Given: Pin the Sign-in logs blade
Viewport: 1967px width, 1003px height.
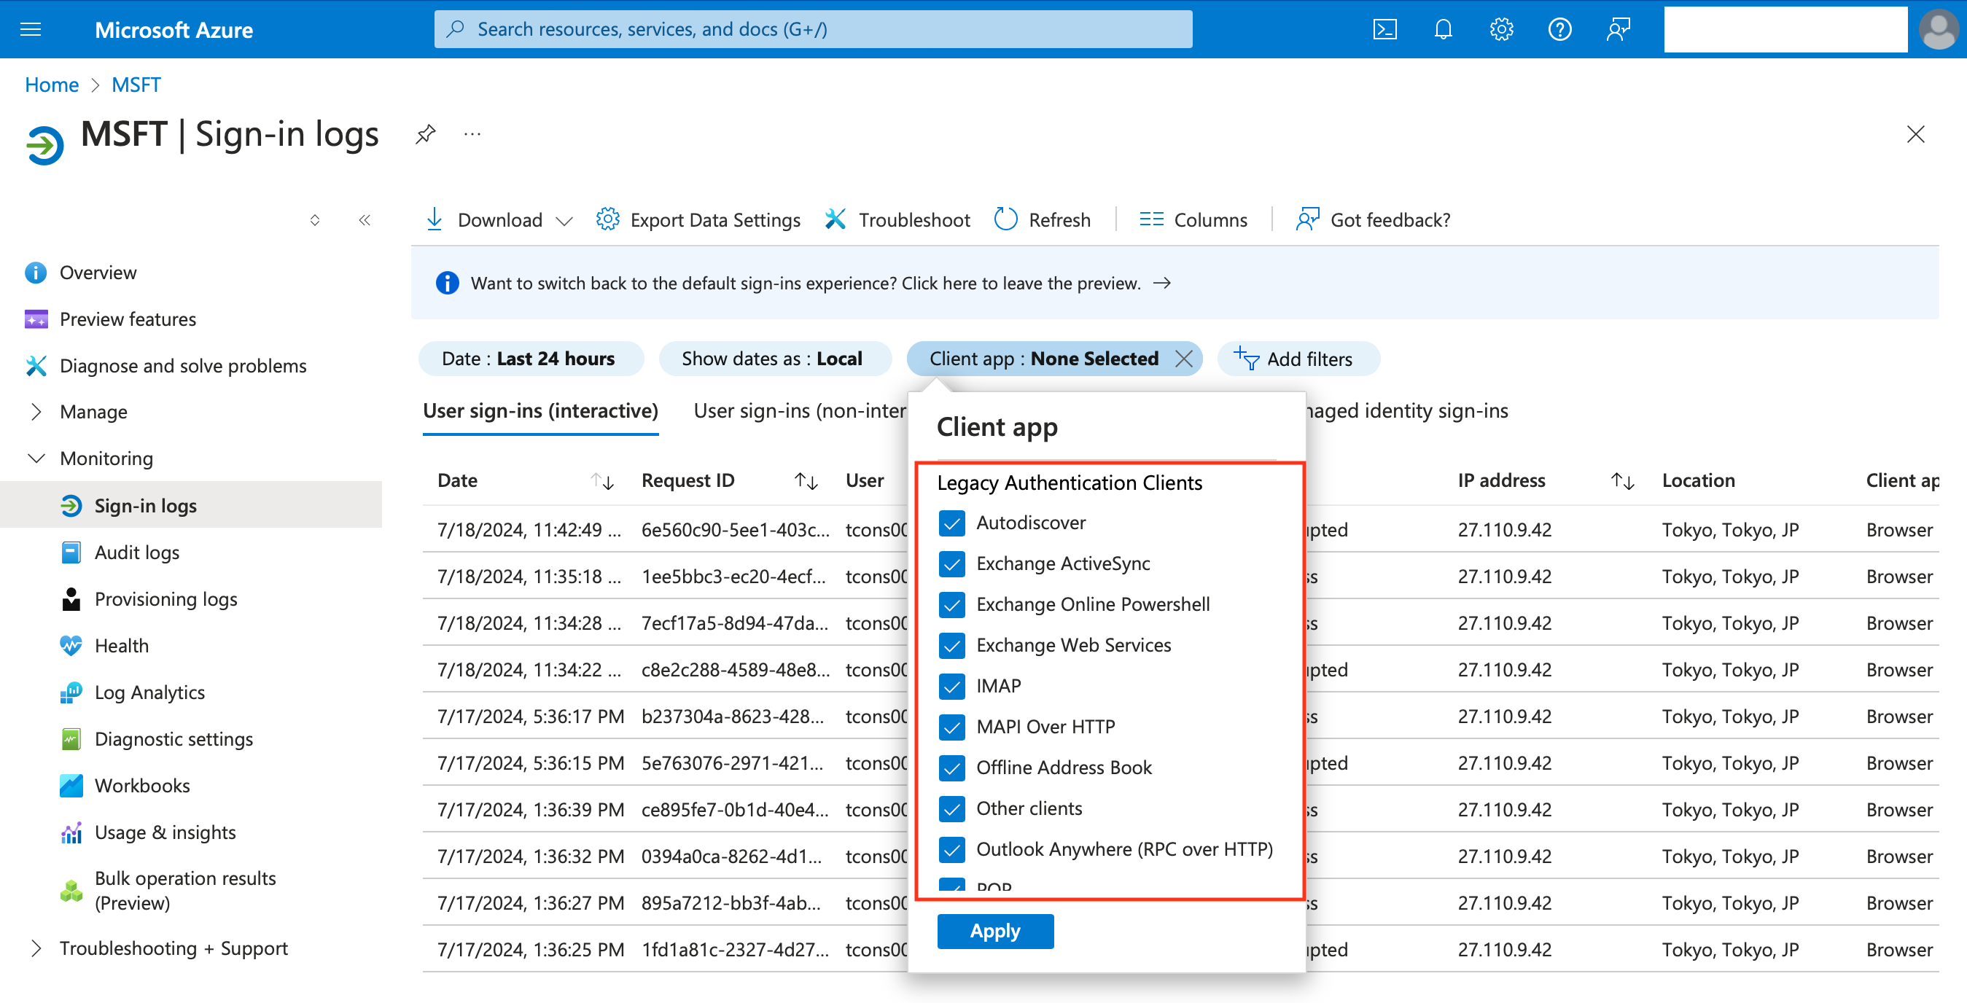Looking at the screenshot, I should 425,134.
